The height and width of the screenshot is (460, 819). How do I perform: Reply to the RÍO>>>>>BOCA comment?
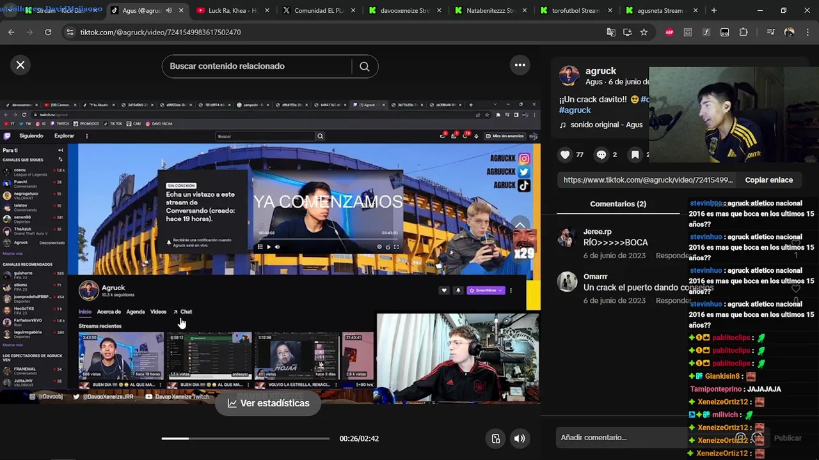[x=673, y=256]
